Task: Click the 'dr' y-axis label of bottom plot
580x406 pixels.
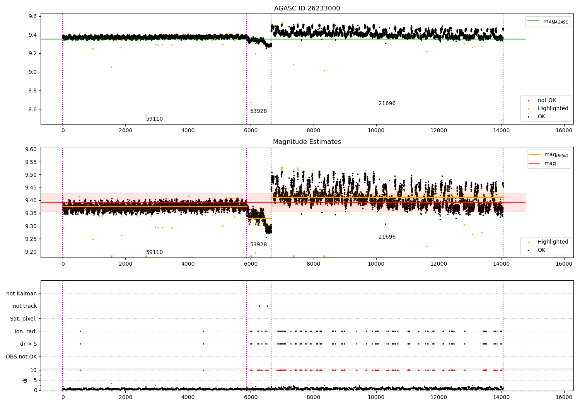Action: tap(25, 380)
